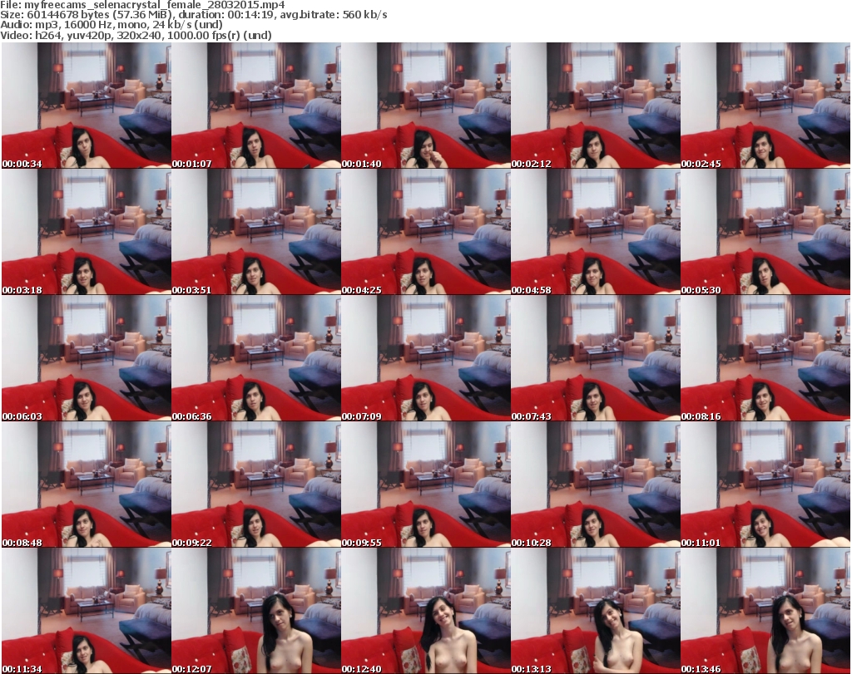The image size is (852, 674).
Task: Select the thumbnail stamped 00:11:34
Action: pos(87,611)
